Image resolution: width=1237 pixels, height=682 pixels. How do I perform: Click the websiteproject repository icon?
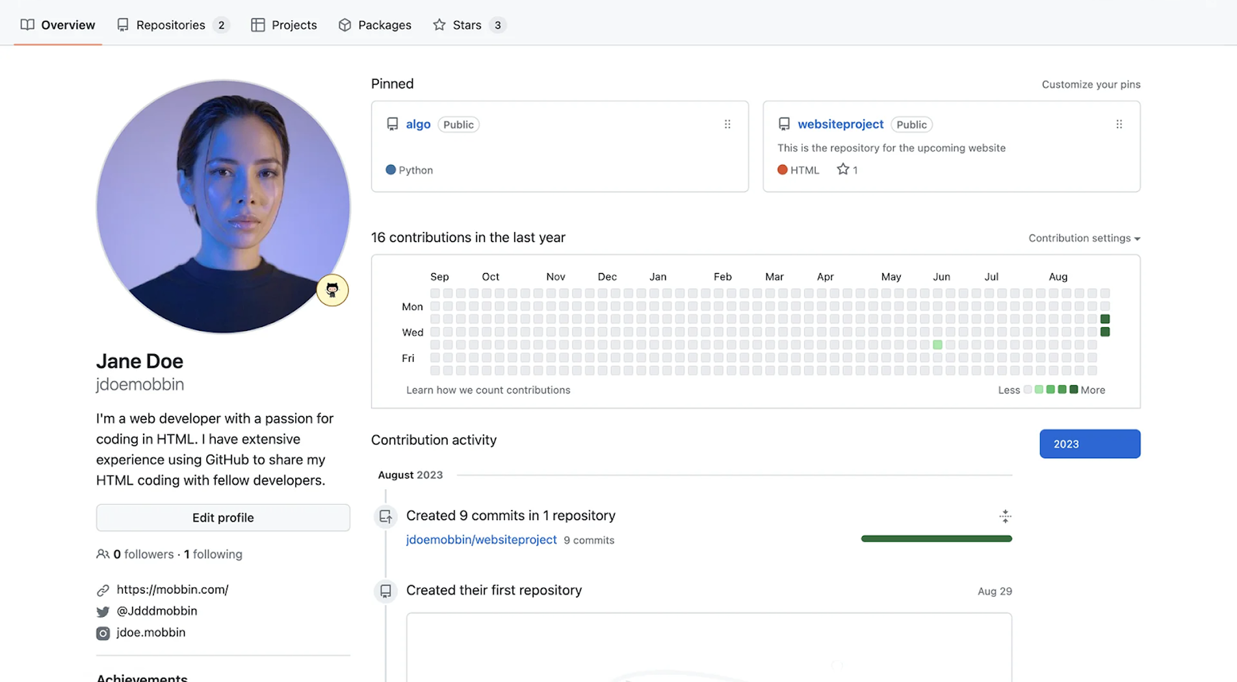pos(784,124)
